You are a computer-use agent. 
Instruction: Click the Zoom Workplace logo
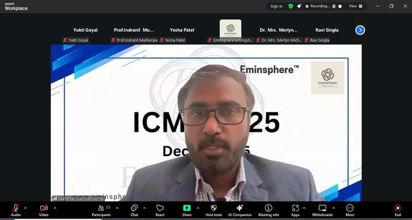(x=16, y=6)
